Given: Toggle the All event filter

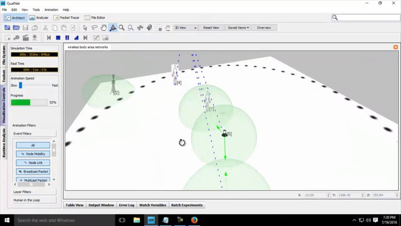Looking at the screenshot, I should (33, 145).
